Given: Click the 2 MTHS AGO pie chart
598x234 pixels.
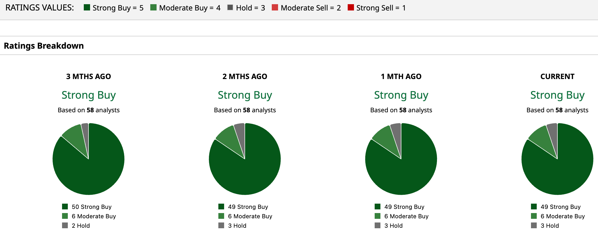Looking at the screenshot, I should point(245,159).
